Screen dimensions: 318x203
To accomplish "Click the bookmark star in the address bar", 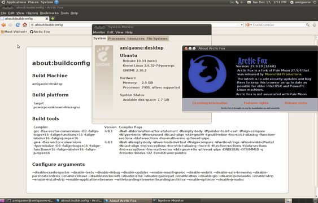I will point(238,25).
